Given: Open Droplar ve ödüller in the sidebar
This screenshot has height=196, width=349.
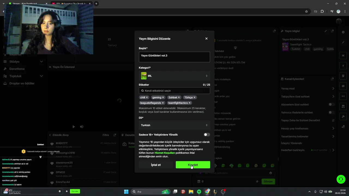Looking at the screenshot, I should point(22,83).
